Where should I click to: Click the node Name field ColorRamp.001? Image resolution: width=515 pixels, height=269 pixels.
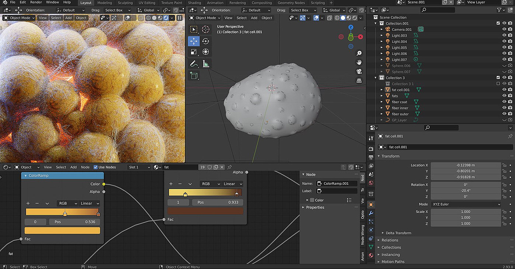pyautogui.click(x=337, y=183)
